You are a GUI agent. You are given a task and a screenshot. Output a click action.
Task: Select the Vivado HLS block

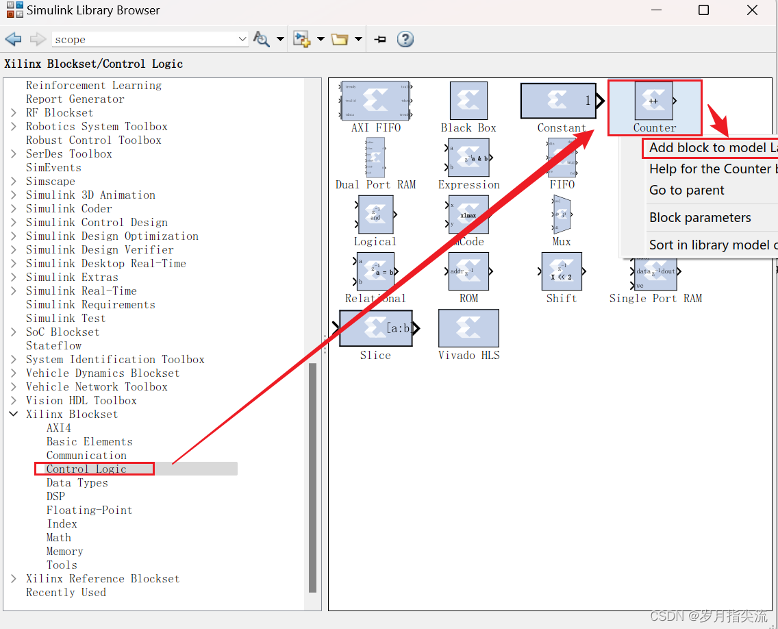(x=468, y=328)
